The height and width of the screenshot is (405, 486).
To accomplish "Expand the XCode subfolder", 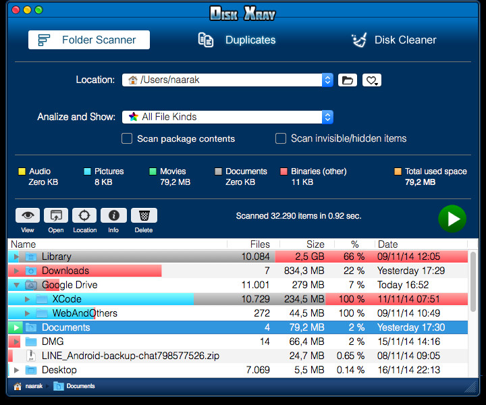I will [x=27, y=299].
